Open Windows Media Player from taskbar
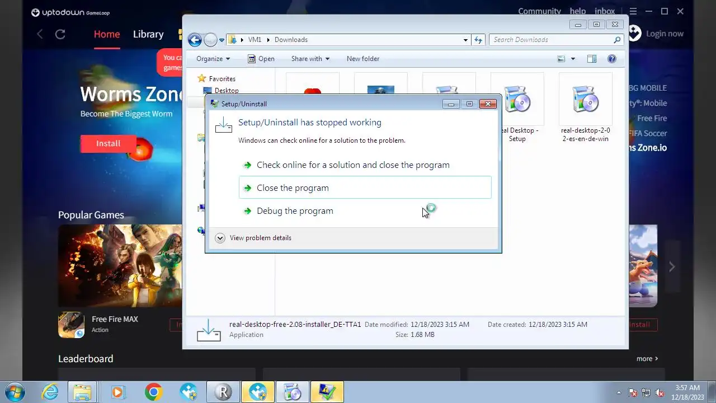This screenshot has height=403, width=716. click(117, 392)
